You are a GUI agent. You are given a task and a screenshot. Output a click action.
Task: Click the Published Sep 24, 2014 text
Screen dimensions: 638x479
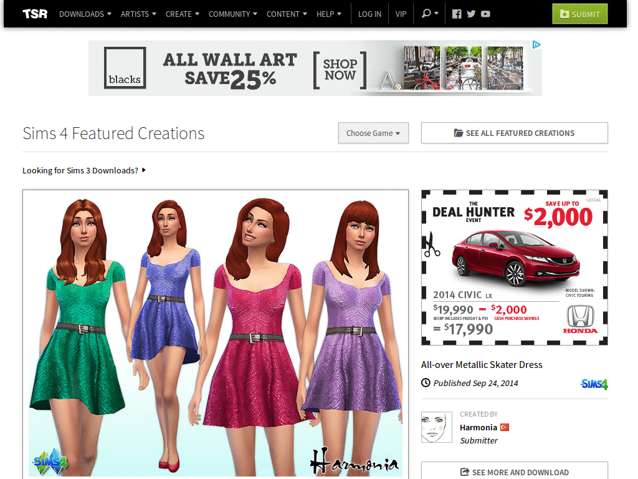pos(475,383)
